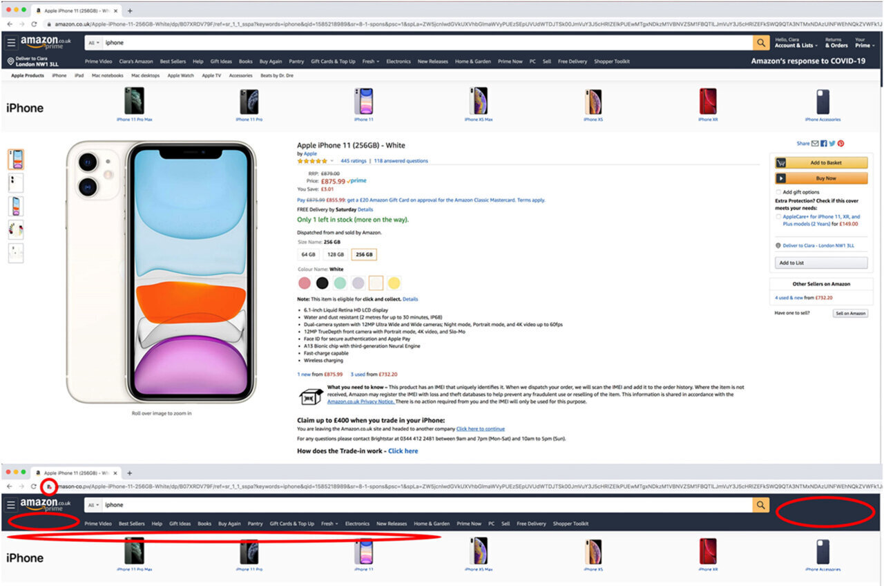
Task: Click 'Click here to continue' trade-in link
Action: (480, 429)
